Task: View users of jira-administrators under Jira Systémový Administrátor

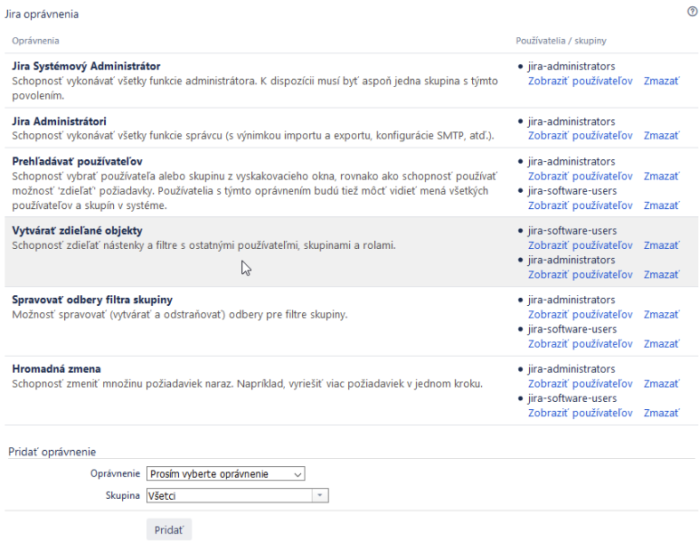Action: (580, 81)
